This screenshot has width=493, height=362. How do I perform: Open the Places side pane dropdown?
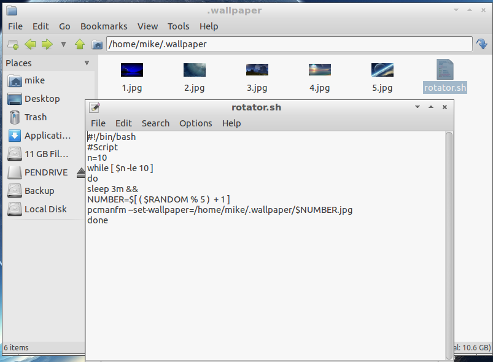[87, 63]
